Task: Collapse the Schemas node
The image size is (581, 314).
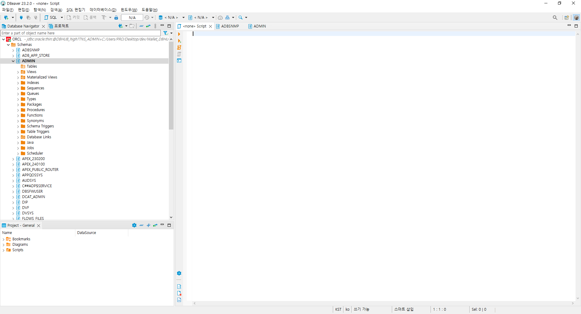Action: (x=8, y=45)
